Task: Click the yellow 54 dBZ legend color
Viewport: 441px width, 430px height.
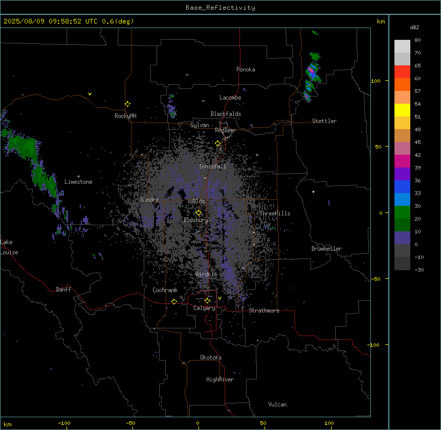Action: 402,110
